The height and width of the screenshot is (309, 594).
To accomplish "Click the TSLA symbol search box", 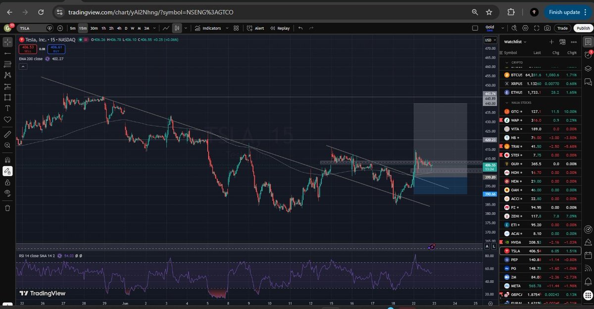I will pos(36,28).
